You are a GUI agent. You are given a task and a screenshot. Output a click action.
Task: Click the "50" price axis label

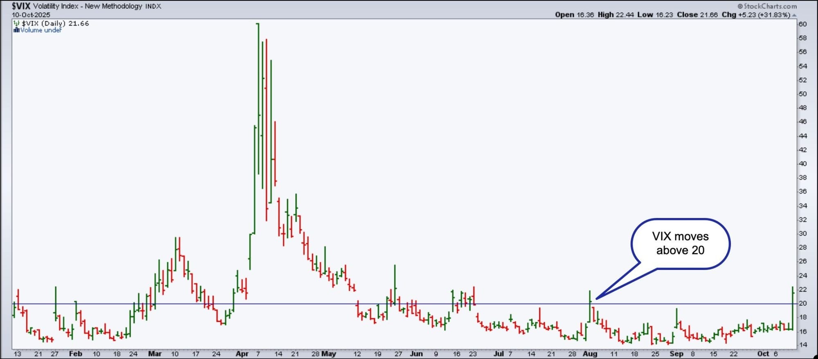click(x=803, y=94)
